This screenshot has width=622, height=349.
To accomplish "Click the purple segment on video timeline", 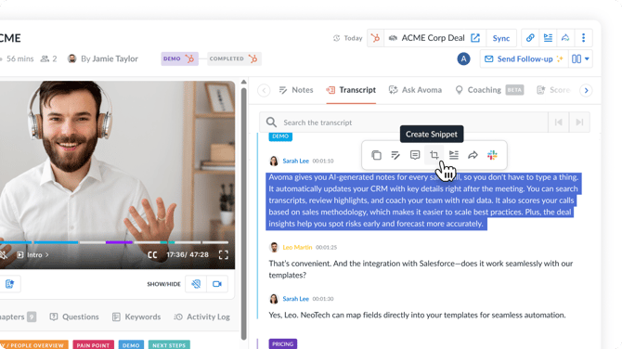I will coord(119,242).
